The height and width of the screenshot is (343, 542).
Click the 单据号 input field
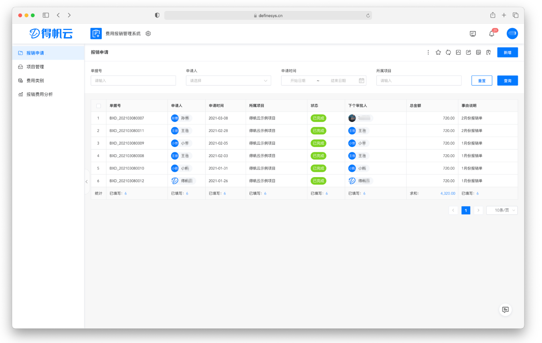[x=133, y=81]
